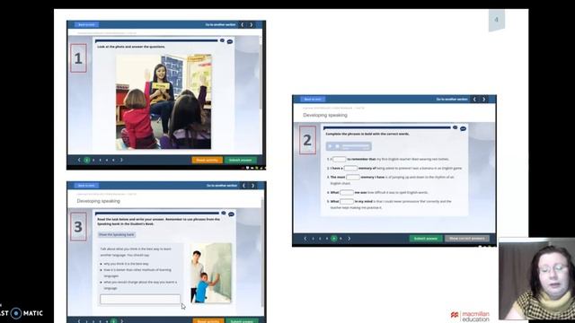575x323 pixels.
Task: Click blank in 'The most ... memory I have'
Action: coord(353,178)
